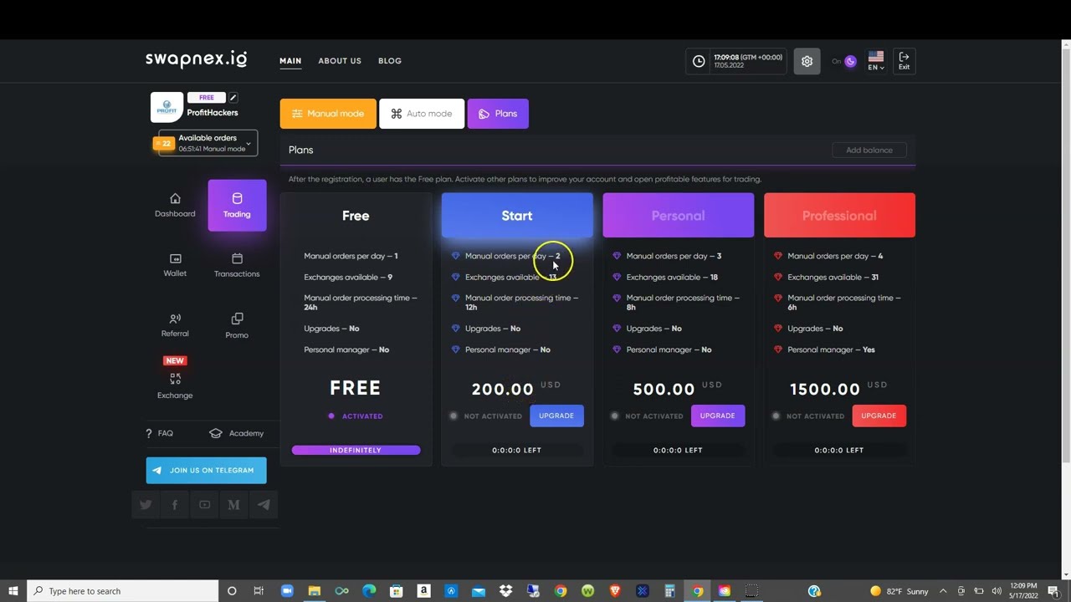This screenshot has width=1071, height=602.
Task: Toggle the dark mode switch
Action: click(x=850, y=61)
